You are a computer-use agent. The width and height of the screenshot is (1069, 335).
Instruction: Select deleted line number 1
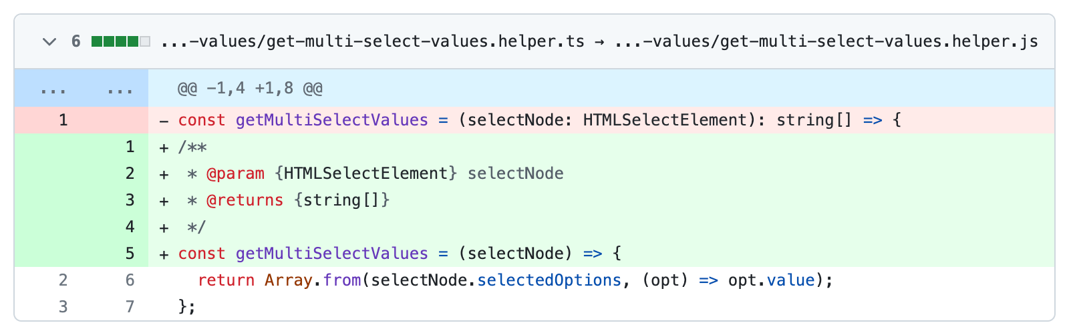[x=63, y=120]
